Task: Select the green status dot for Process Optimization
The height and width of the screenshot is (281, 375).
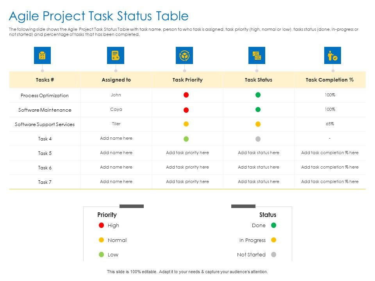Action: point(258,95)
